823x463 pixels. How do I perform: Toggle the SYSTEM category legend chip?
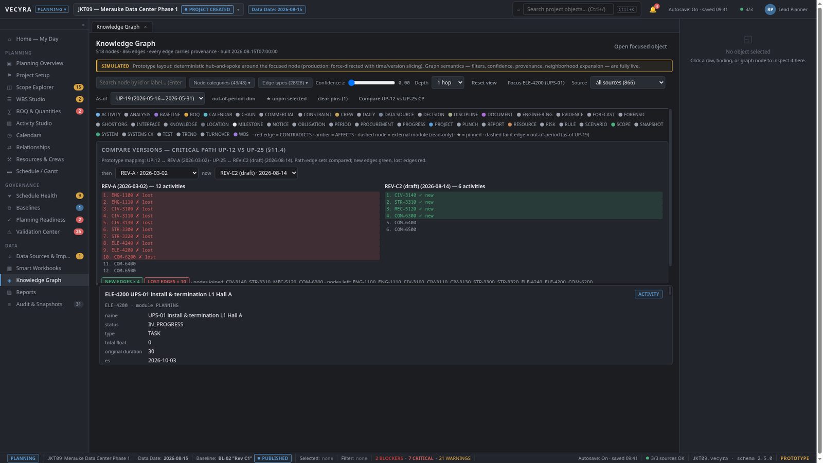click(107, 134)
